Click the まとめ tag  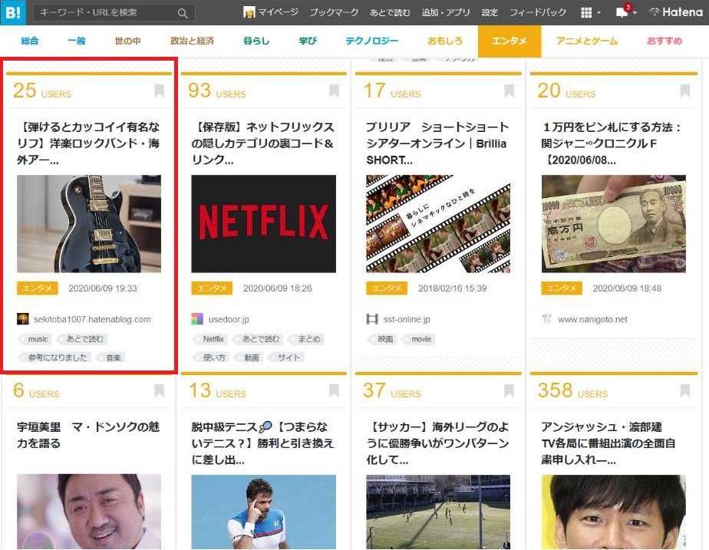click(307, 339)
